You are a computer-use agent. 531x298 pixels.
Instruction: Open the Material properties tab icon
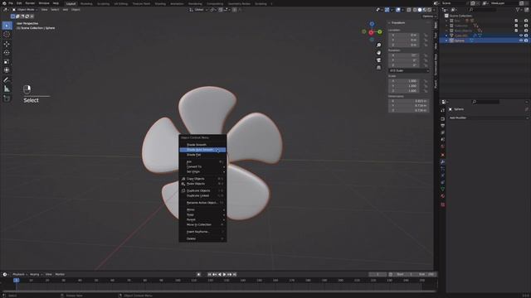point(442,196)
